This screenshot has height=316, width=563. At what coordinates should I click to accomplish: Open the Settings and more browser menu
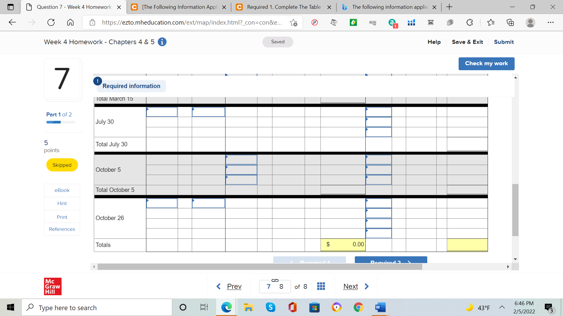pos(551,22)
